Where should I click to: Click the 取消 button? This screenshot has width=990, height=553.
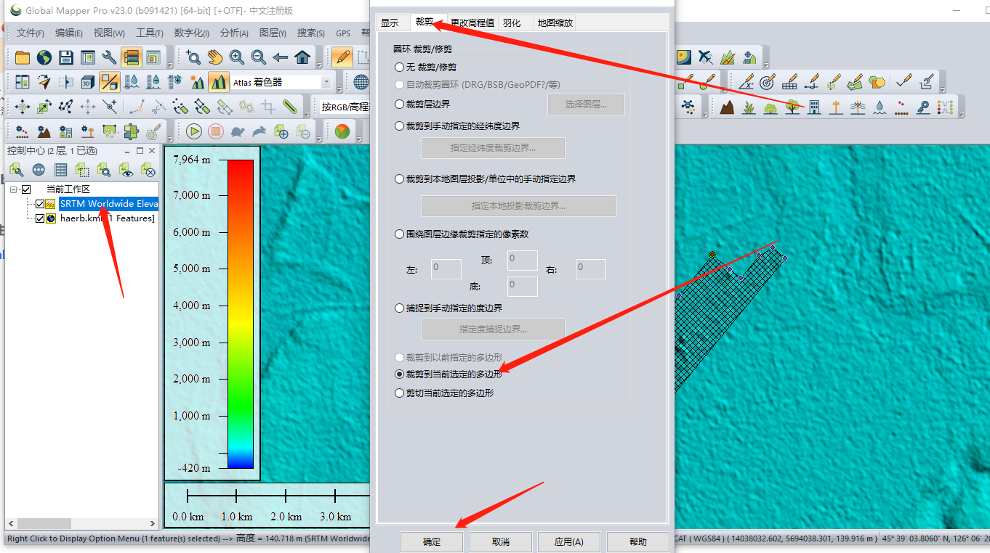coord(500,542)
